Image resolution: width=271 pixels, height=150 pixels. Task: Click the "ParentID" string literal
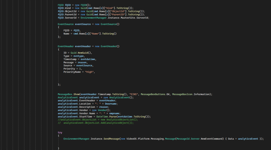pyautogui.click(x=119, y=14)
